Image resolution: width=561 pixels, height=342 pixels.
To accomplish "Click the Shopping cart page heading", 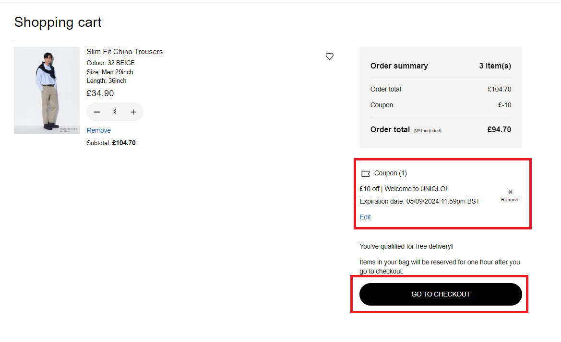I will [58, 22].
